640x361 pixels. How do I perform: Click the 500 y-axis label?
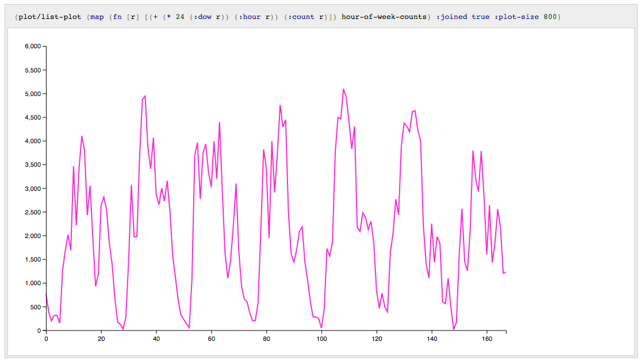tap(36, 307)
